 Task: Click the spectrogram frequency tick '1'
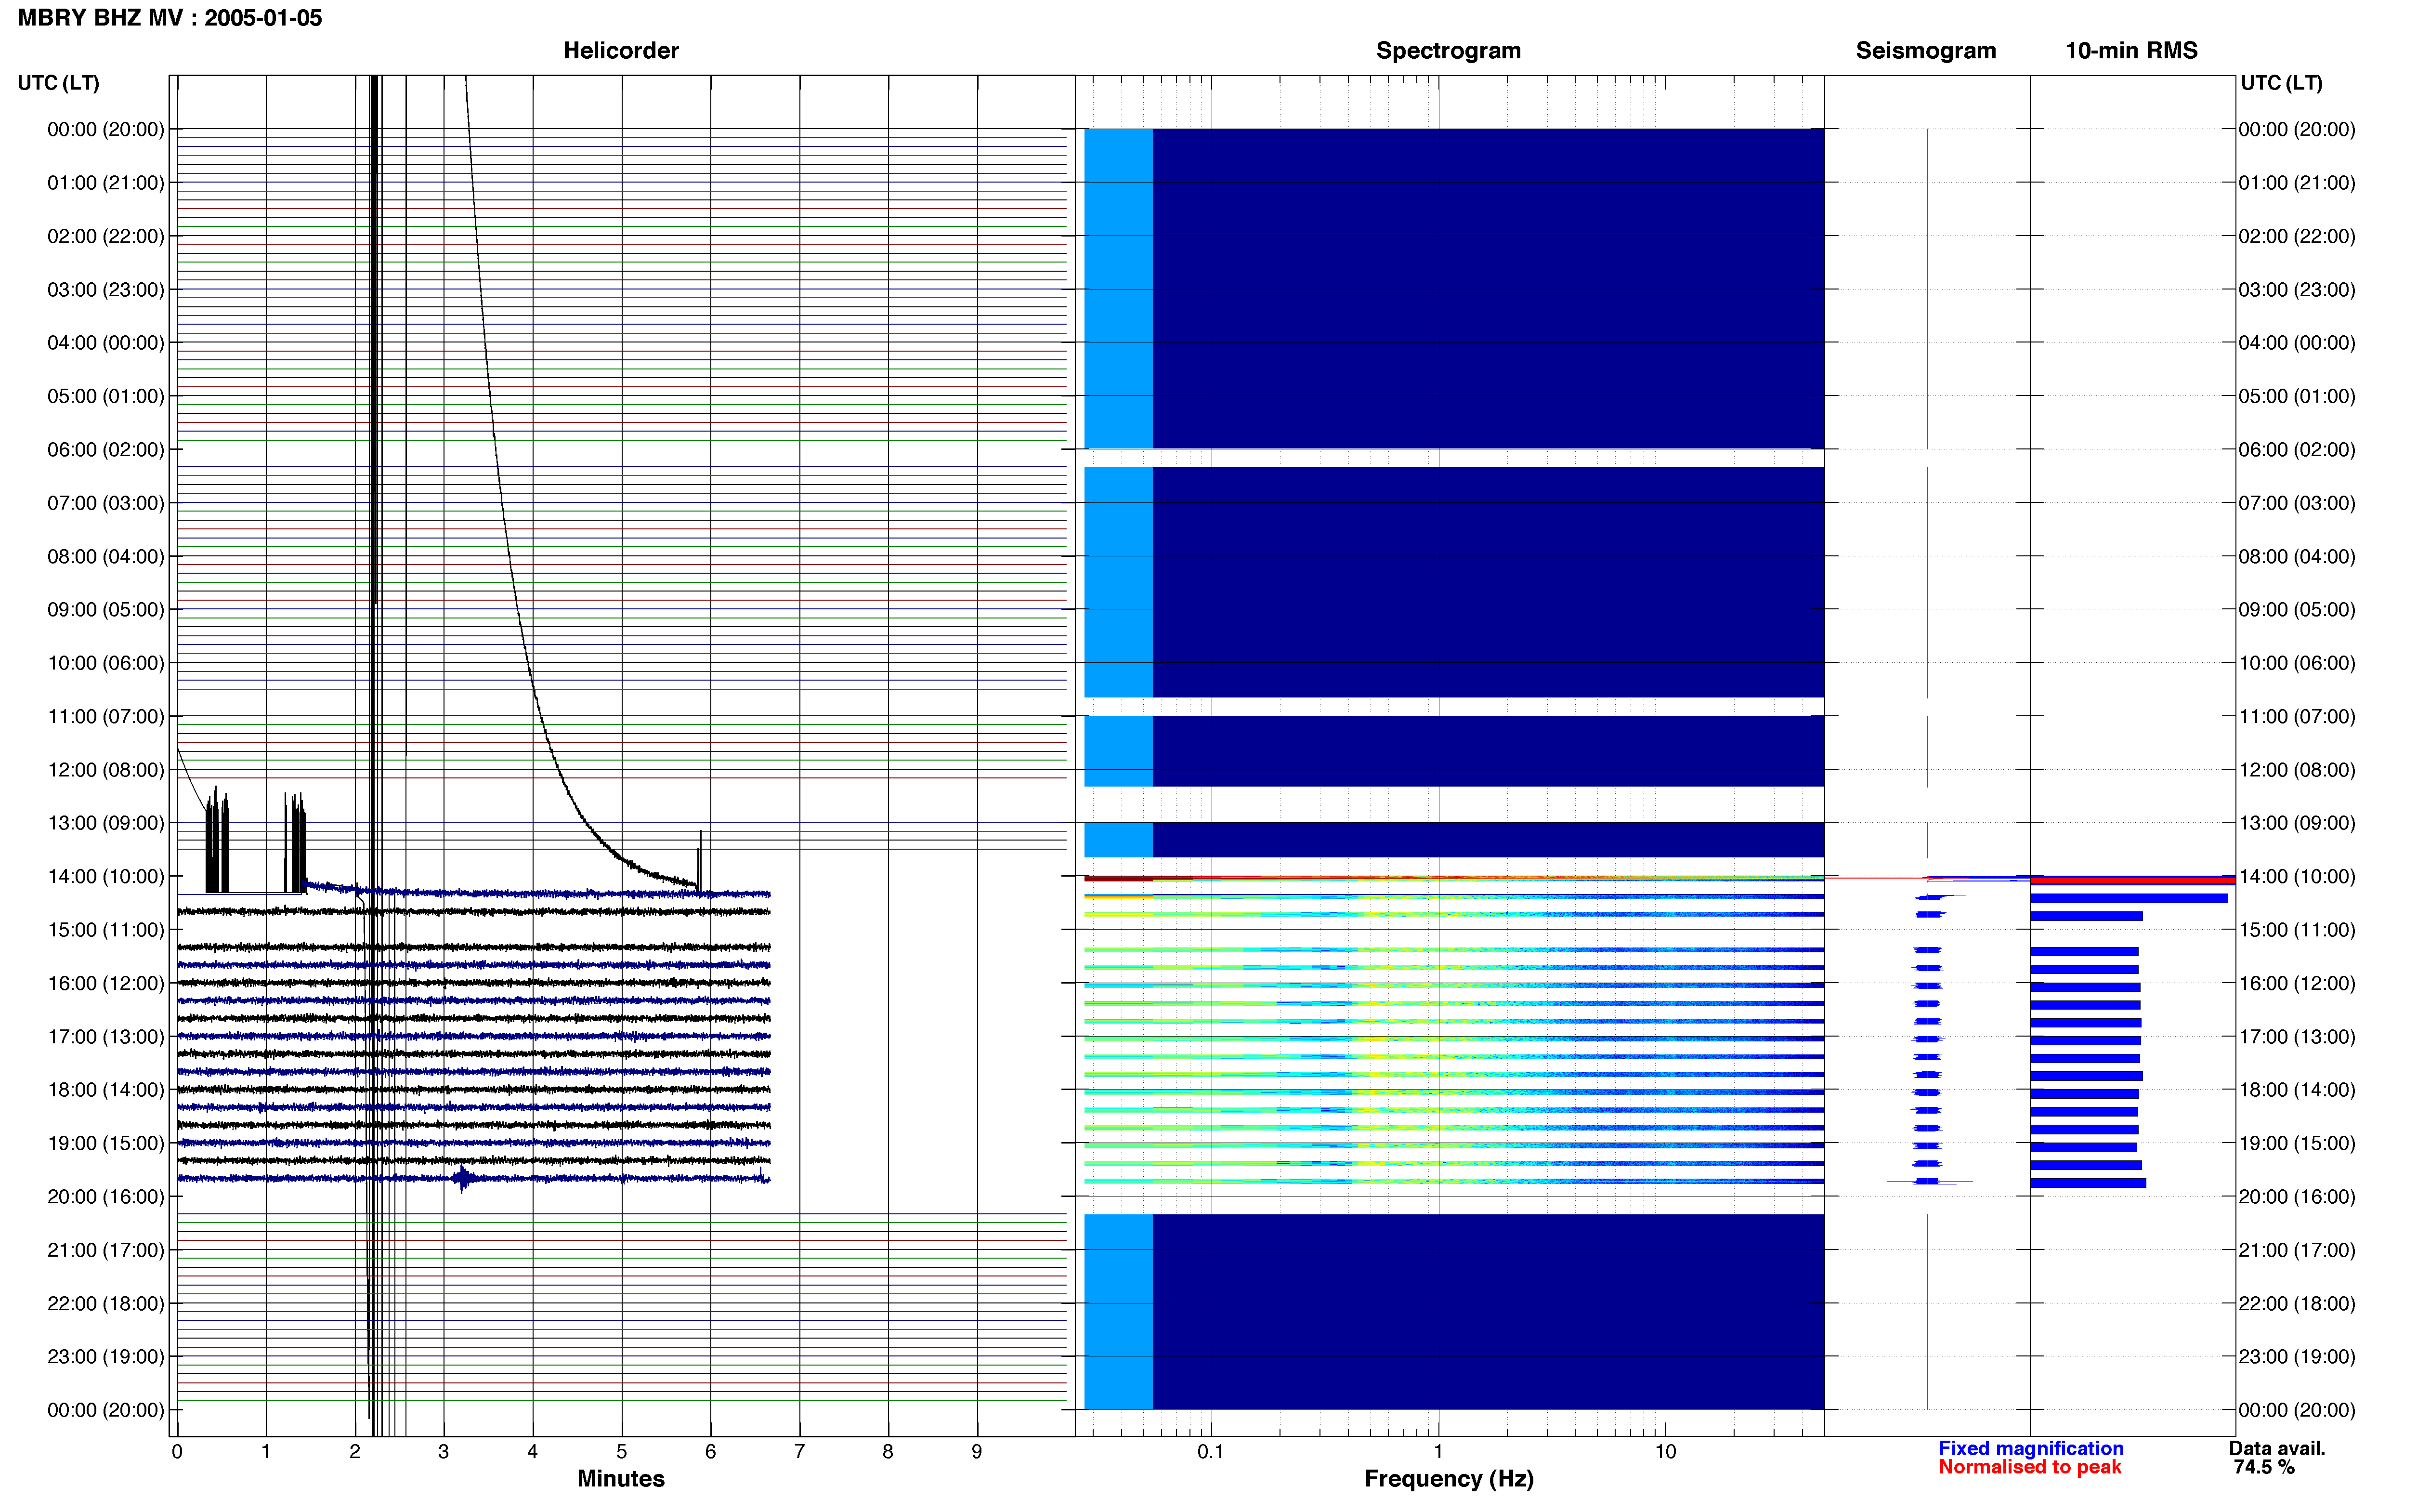click(x=1438, y=1451)
